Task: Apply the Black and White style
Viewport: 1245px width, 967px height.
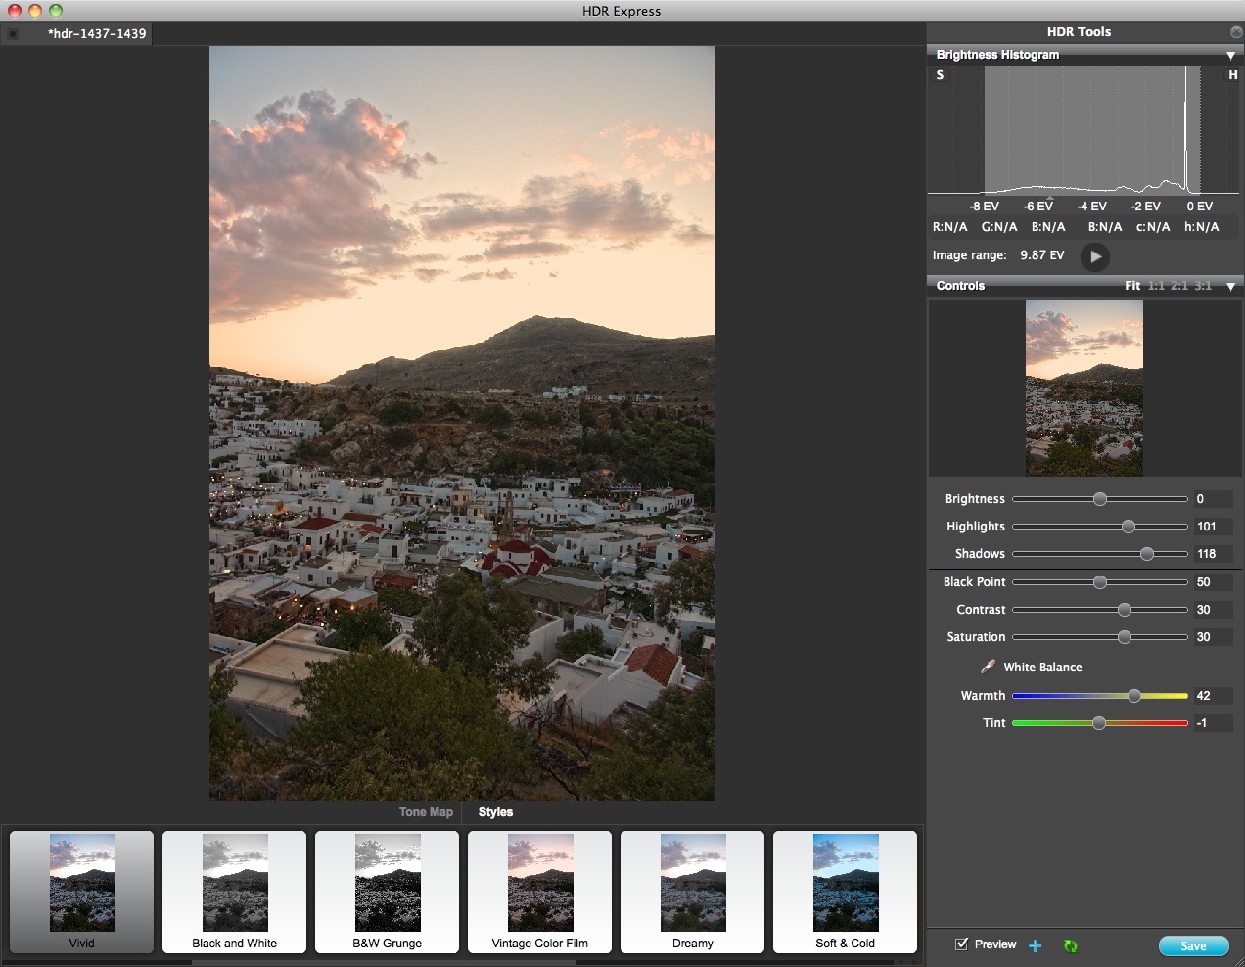Action: coord(234,884)
